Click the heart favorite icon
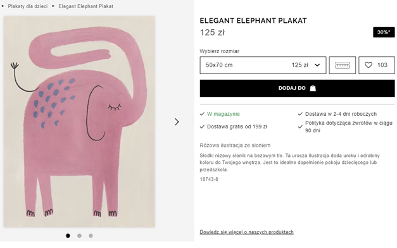The image size is (397, 248). coord(369,65)
